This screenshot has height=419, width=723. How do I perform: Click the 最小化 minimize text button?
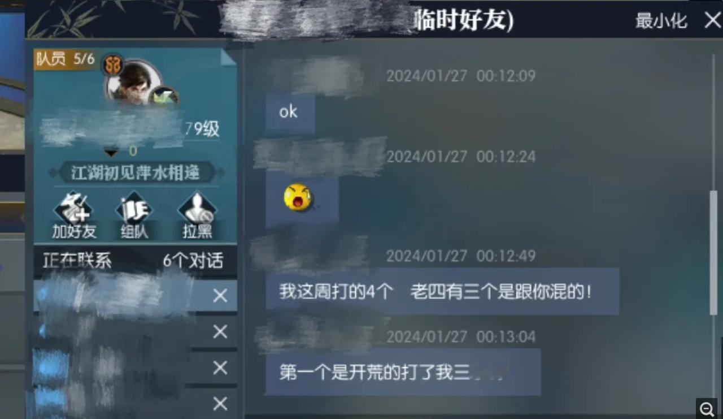[661, 21]
